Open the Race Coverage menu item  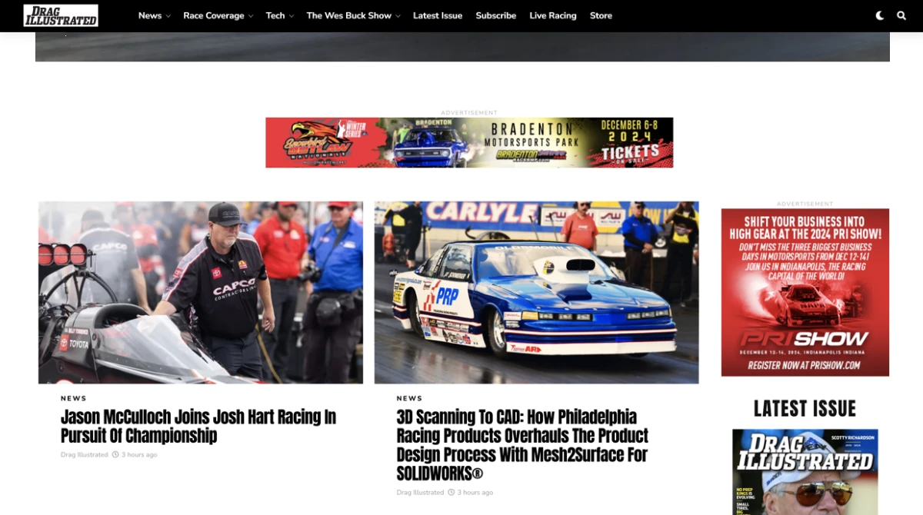click(214, 15)
